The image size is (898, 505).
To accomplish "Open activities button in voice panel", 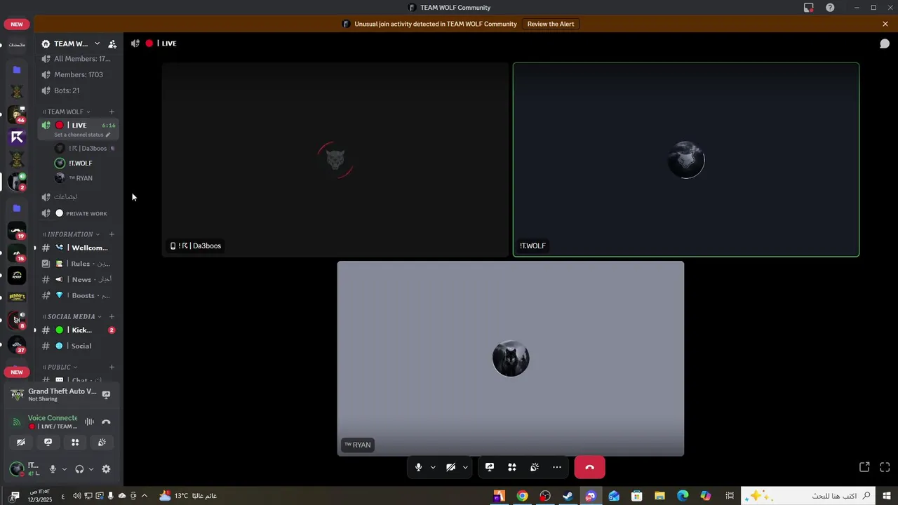I will click(75, 443).
